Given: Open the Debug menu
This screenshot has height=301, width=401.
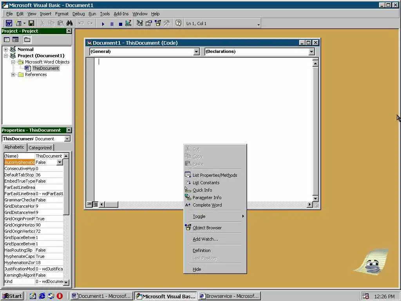Looking at the screenshot, I should (78, 14).
